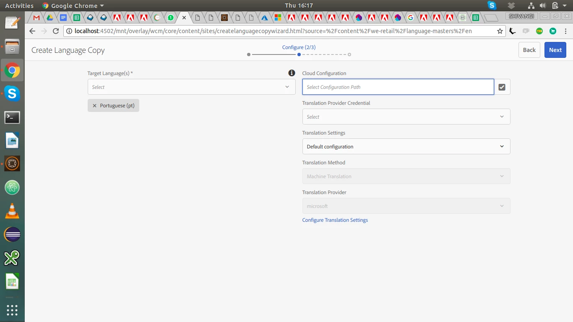View site information icon in address bar
573x322 pixels.
pyautogui.click(x=69, y=31)
